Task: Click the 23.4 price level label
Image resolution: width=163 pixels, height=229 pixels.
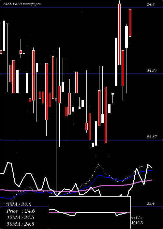Action: 151,203
